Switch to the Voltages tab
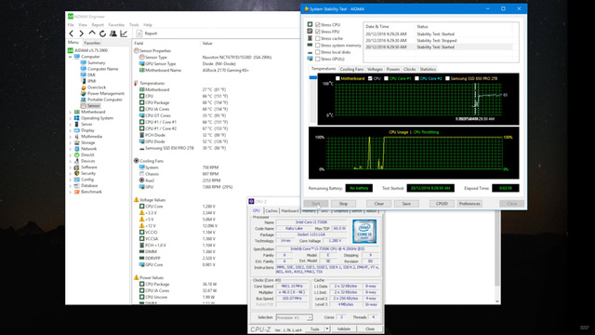The width and height of the screenshot is (595, 335). (375, 69)
